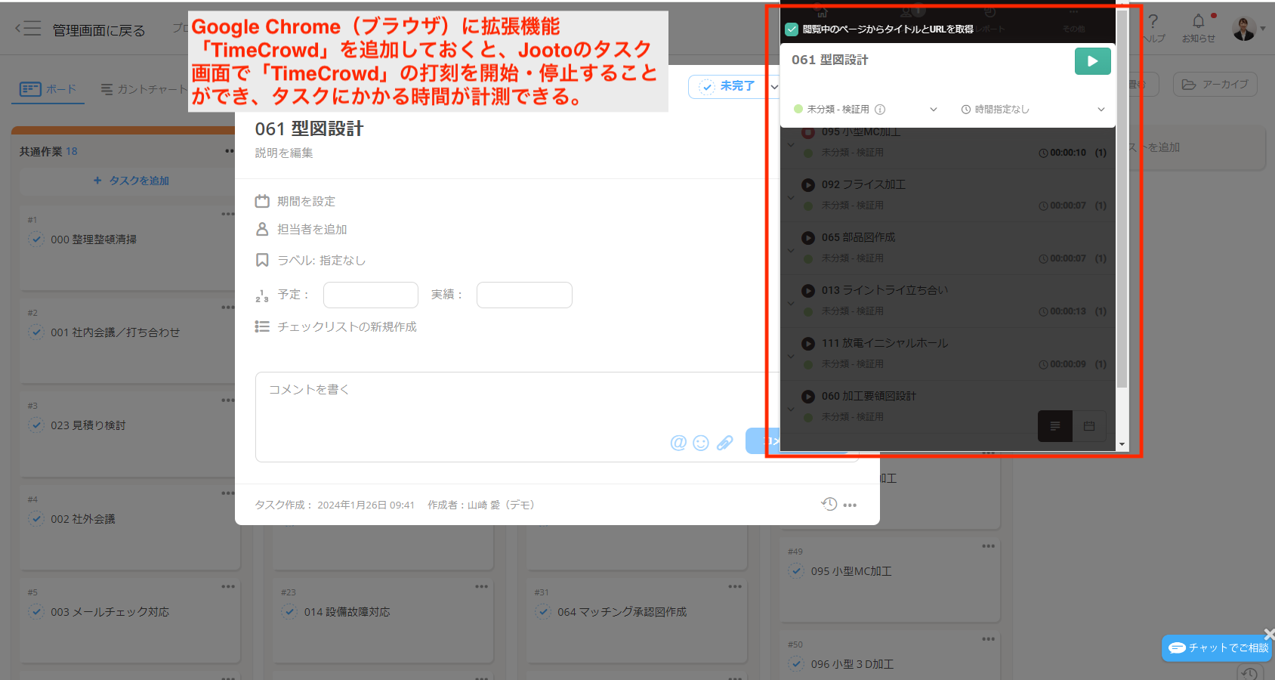1275x680 pixels.
Task: Click 管理画面に戻る back link
Action: (98, 30)
